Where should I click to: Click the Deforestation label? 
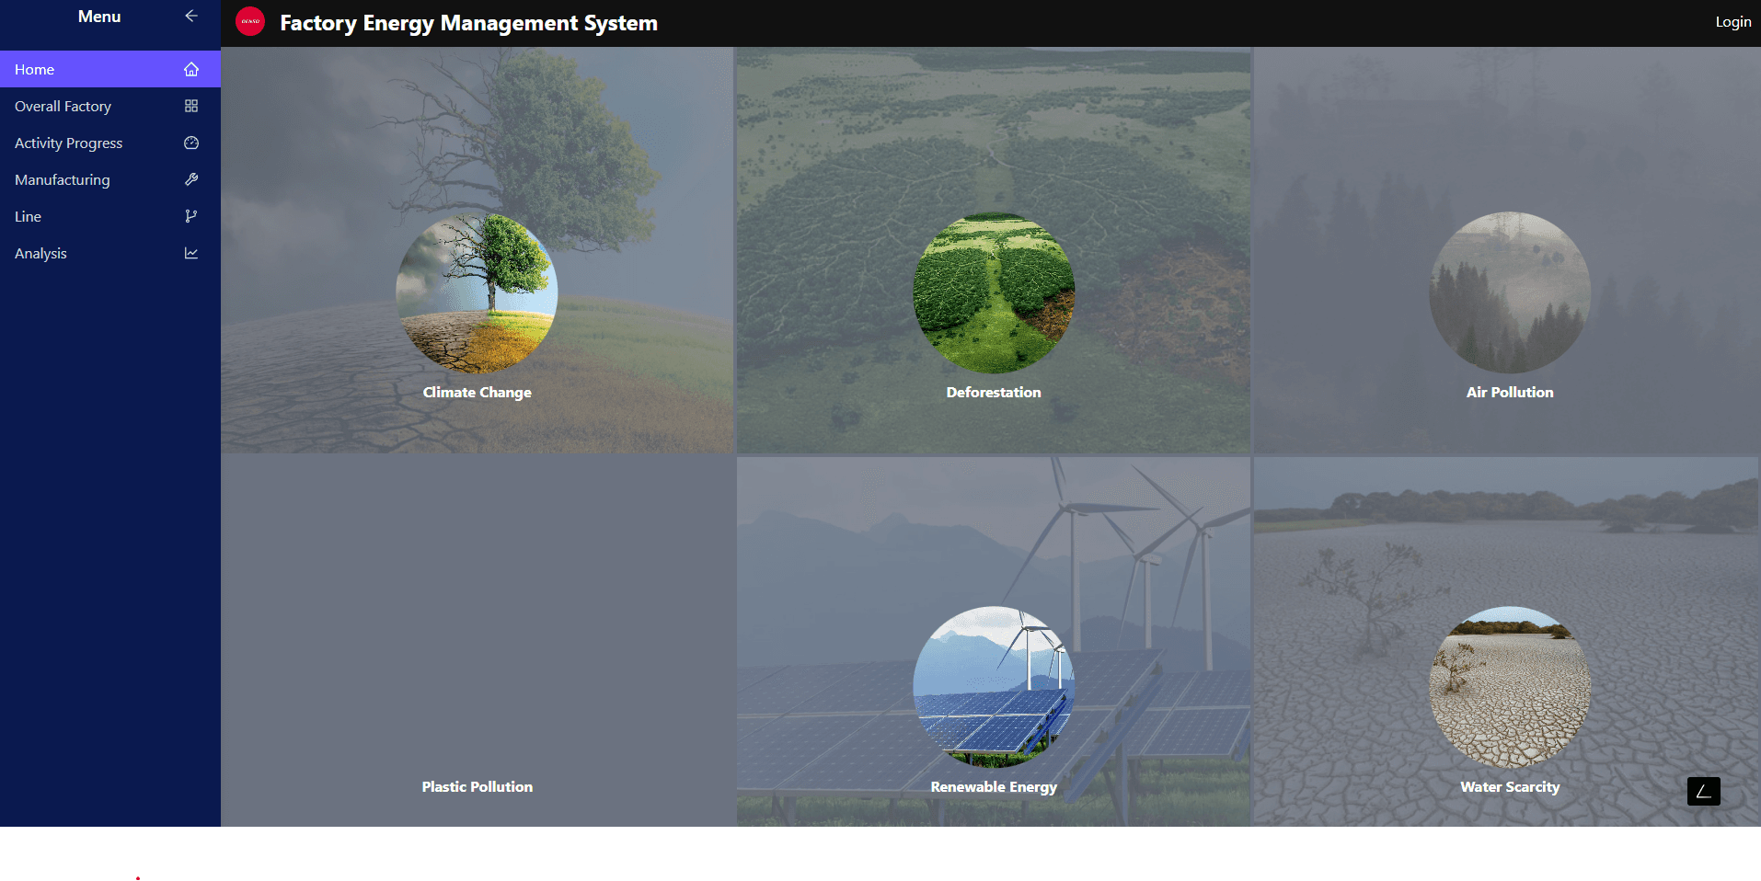(x=994, y=392)
